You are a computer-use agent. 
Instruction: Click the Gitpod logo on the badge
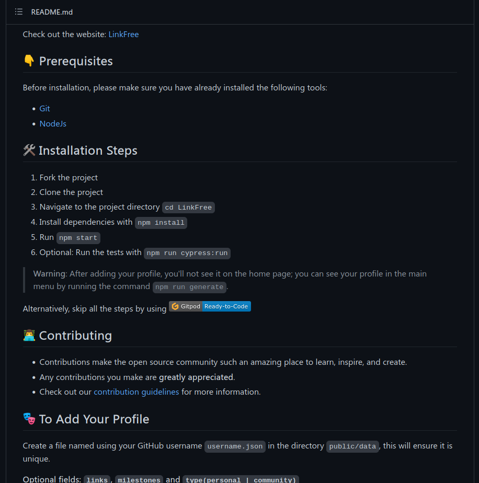(175, 306)
